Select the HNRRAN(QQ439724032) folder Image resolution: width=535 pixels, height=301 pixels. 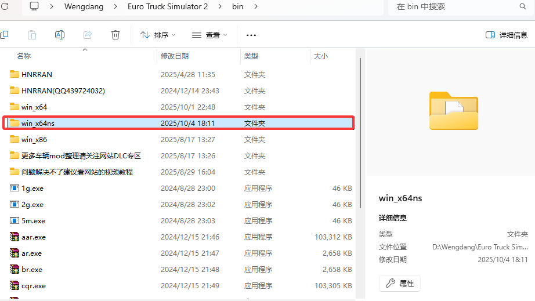pyautogui.click(x=63, y=91)
